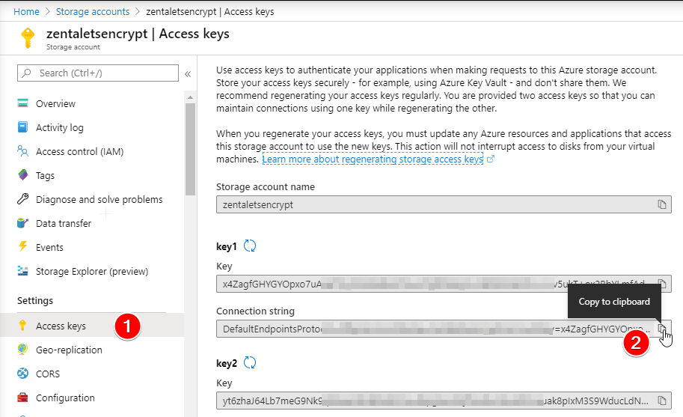Click the key2 heading label
This screenshot has width=683, height=417.
(227, 363)
